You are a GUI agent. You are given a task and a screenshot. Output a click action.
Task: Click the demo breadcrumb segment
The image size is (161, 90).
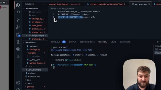[53, 9]
